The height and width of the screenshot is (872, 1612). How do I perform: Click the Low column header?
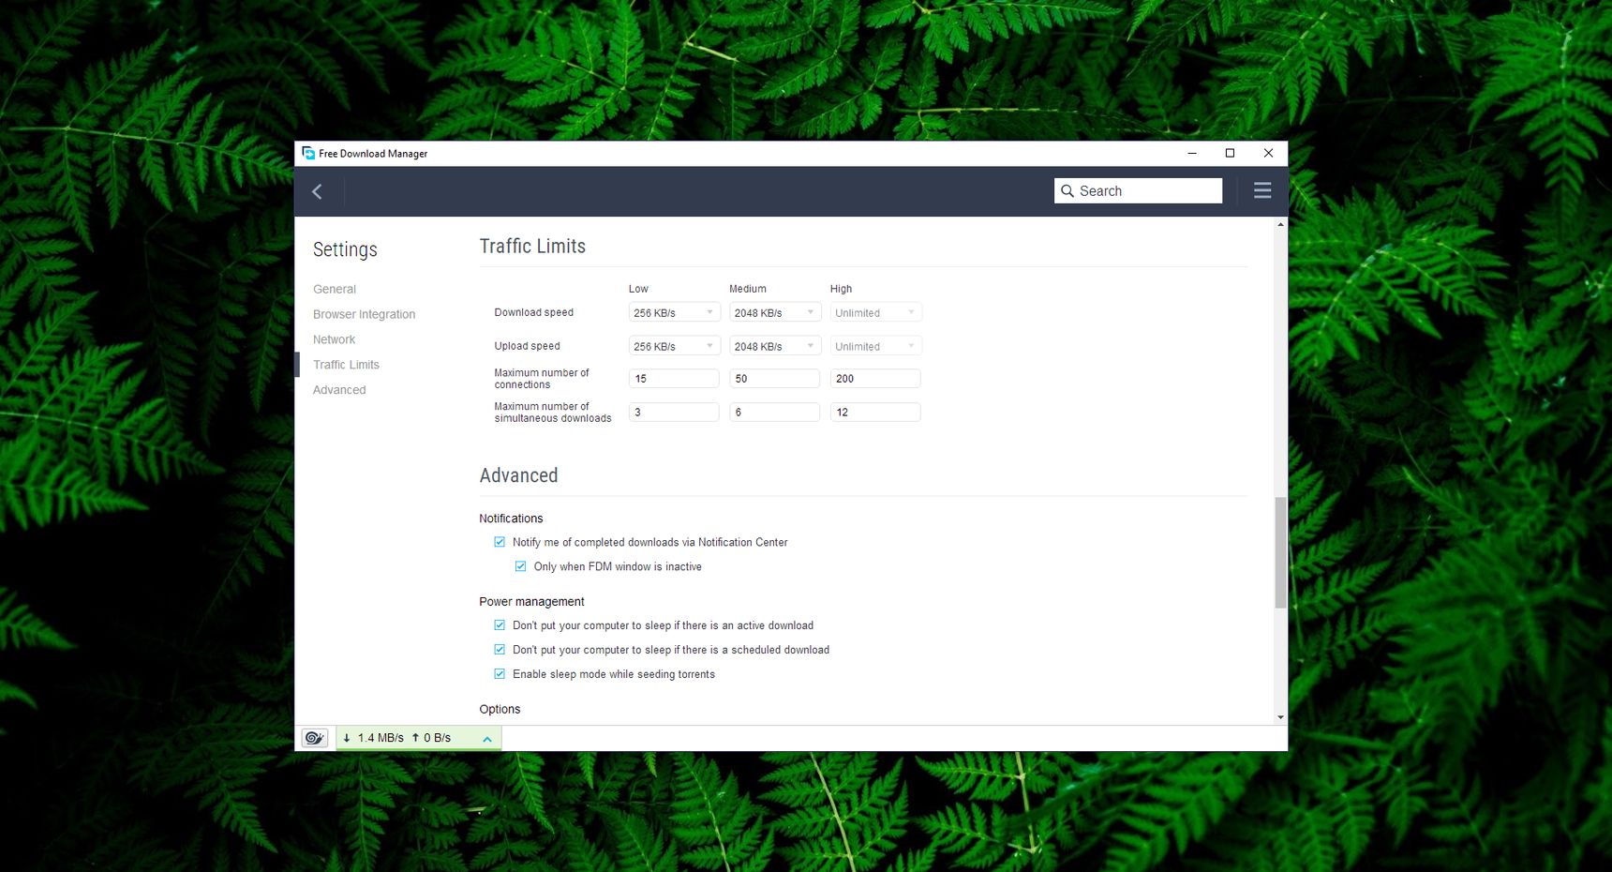(638, 289)
